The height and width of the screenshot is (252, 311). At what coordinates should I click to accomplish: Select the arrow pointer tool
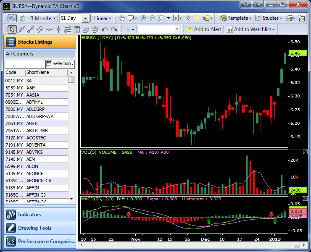pyautogui.click(x=12, y=29)
